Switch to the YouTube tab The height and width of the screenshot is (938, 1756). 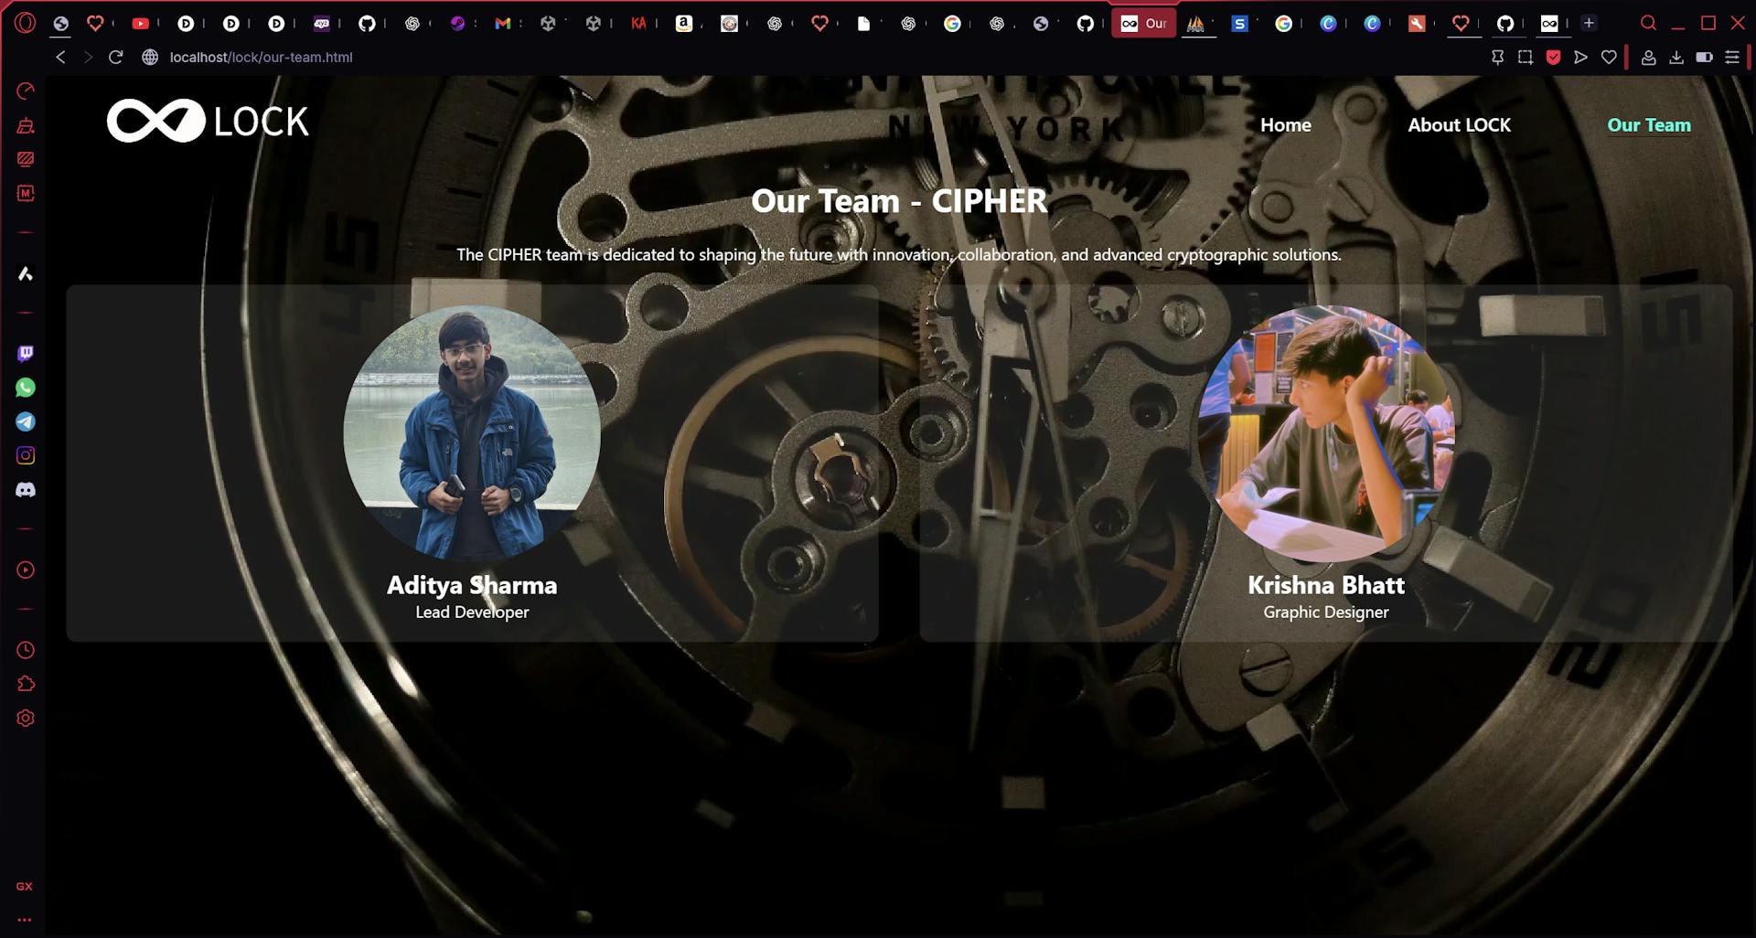pos(141,24)
